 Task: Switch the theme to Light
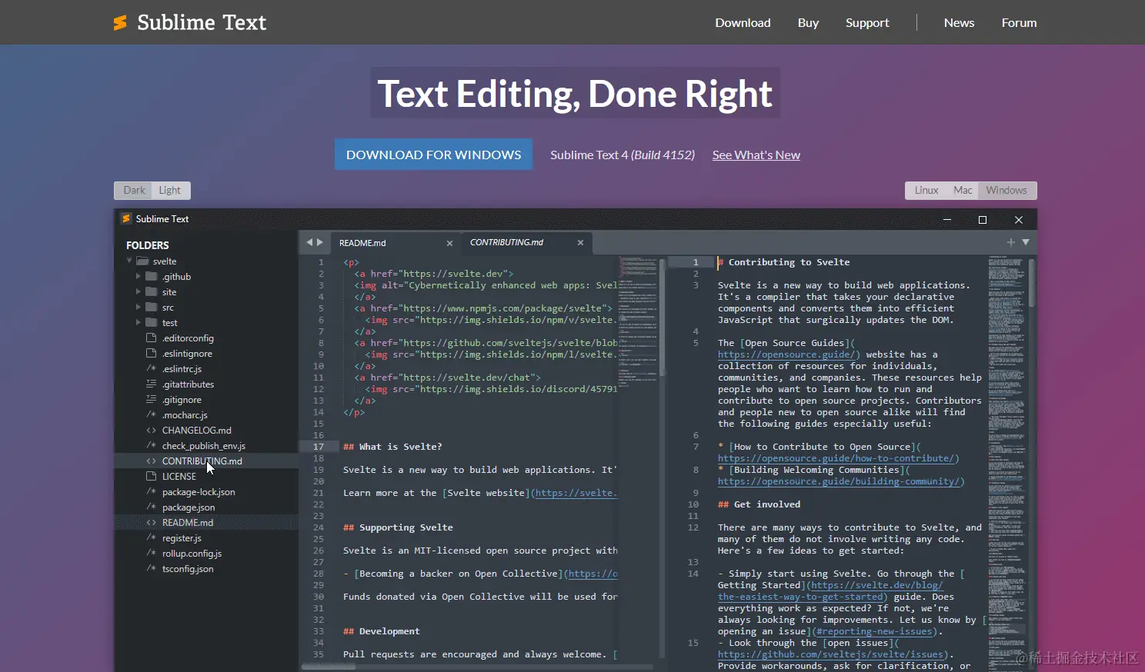170,190
